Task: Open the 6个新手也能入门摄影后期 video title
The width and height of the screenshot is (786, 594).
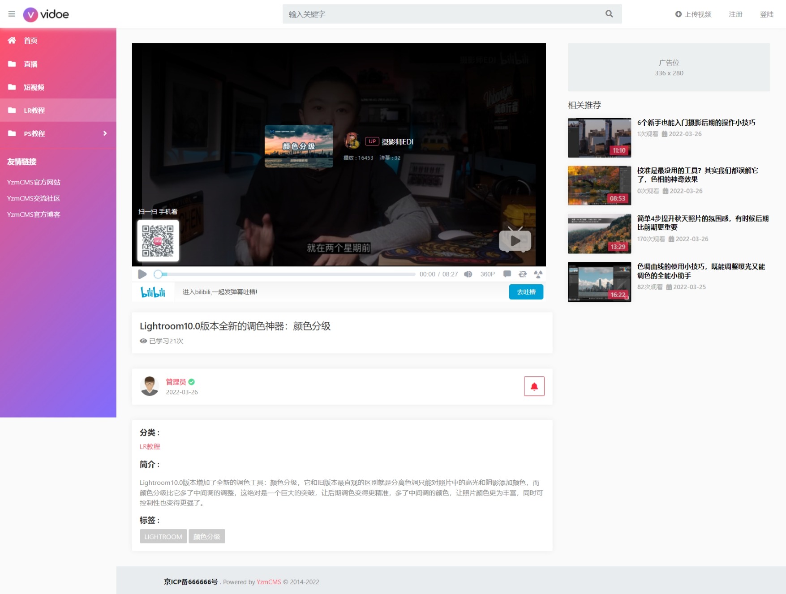Action: (696, 123)
